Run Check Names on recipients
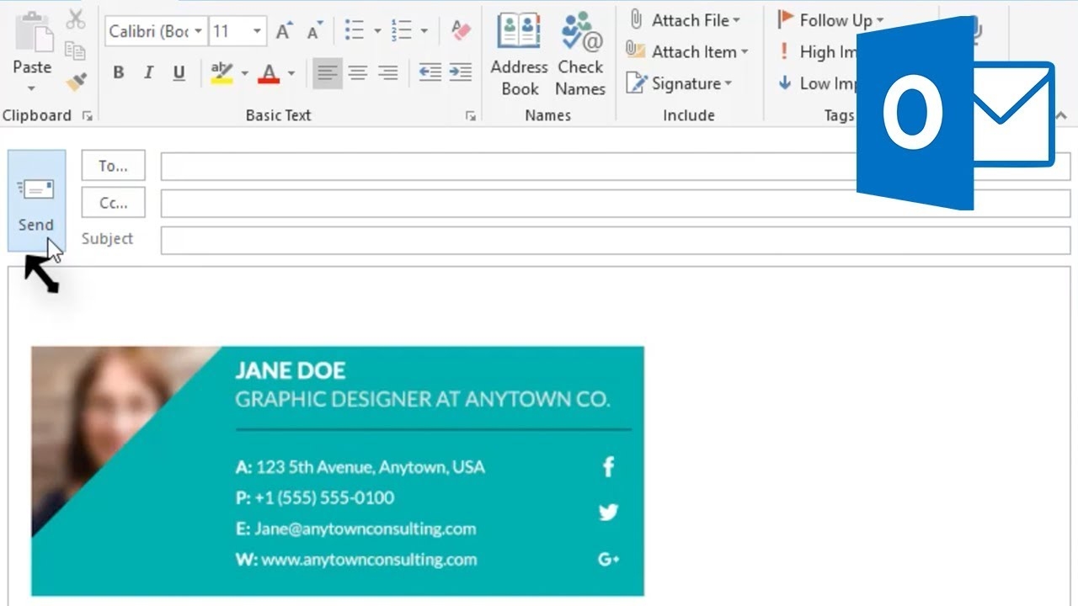Image resolution: width=1078 pixels, height=606 pixels. pos(580,56)
